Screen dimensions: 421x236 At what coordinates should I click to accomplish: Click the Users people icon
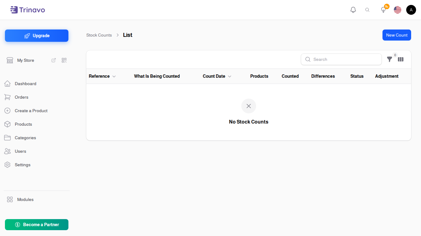7,151
